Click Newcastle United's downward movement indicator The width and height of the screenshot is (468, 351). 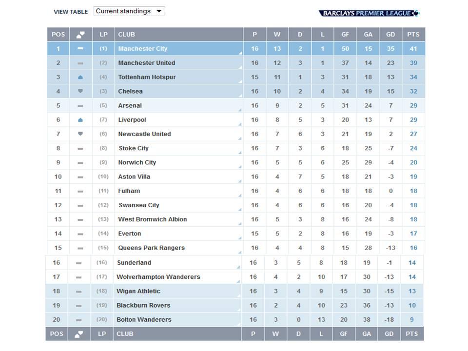coord(80,134)
